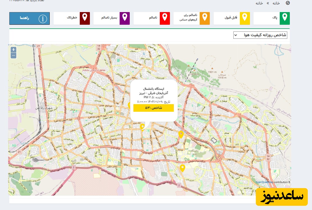Viewport: 312px width, 210px height.
Task: Zoom in on the map with plus button
Action: (x=13, y=50)
